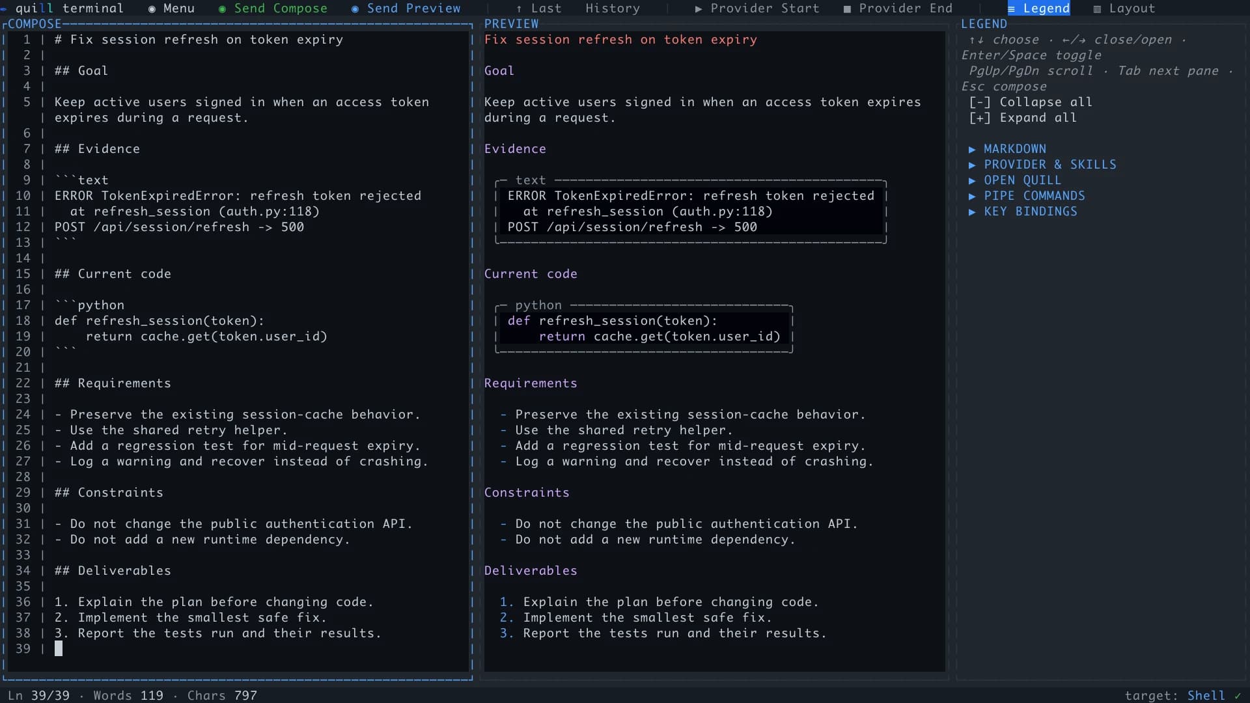This screenshot has width=1250, height=703.
Task: Click the Expand all [+] control
Action: coord(1023,118)
